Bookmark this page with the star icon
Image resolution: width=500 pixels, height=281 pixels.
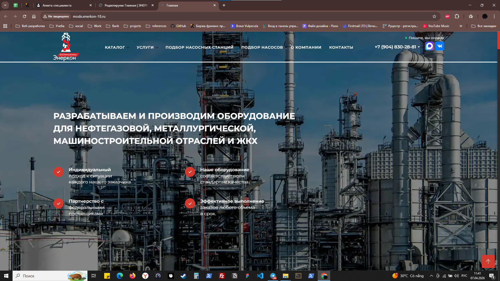coord(434,16)
